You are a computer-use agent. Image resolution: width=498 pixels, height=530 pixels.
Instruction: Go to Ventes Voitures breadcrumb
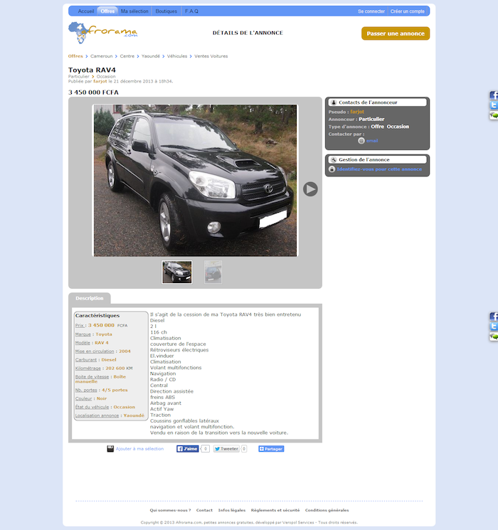[x=211, y=56]
